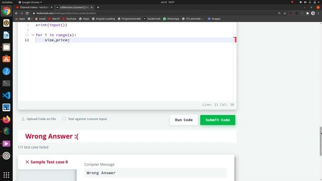Click the Run Code button

[184, 120]
